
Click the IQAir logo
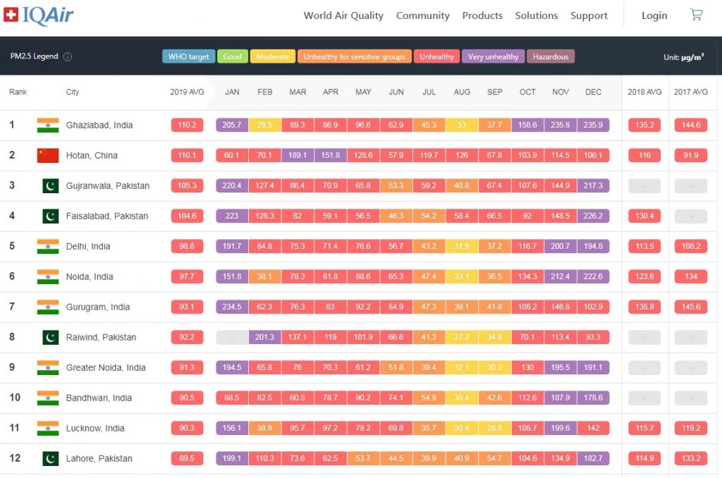(39, 16)
